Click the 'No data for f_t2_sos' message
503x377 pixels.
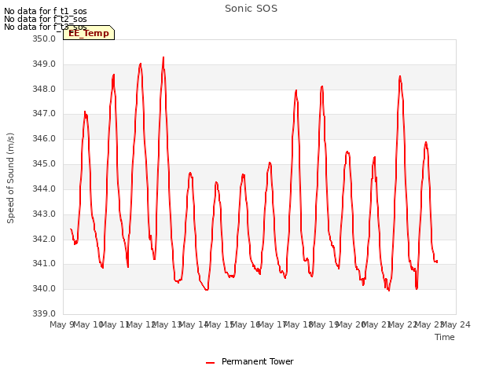[x=46, y=19]
